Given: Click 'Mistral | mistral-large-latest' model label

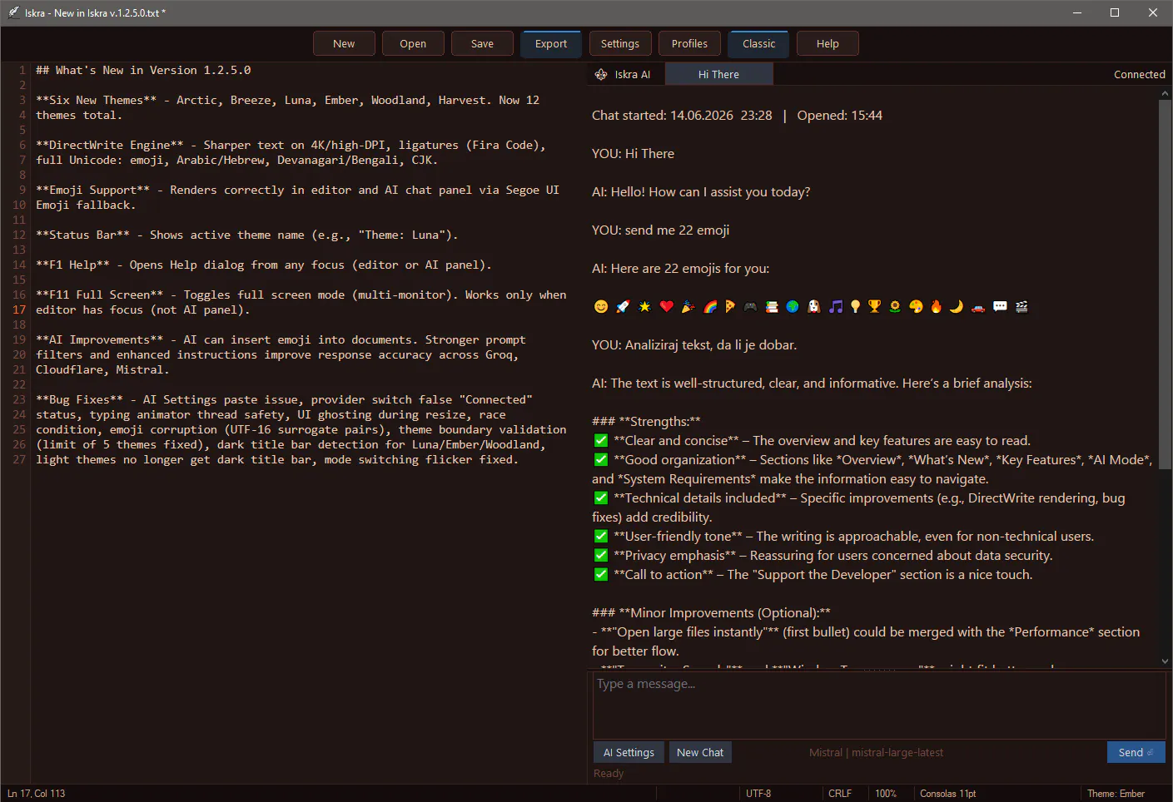Looking at the screenshot, I should (x=876, y=752).
